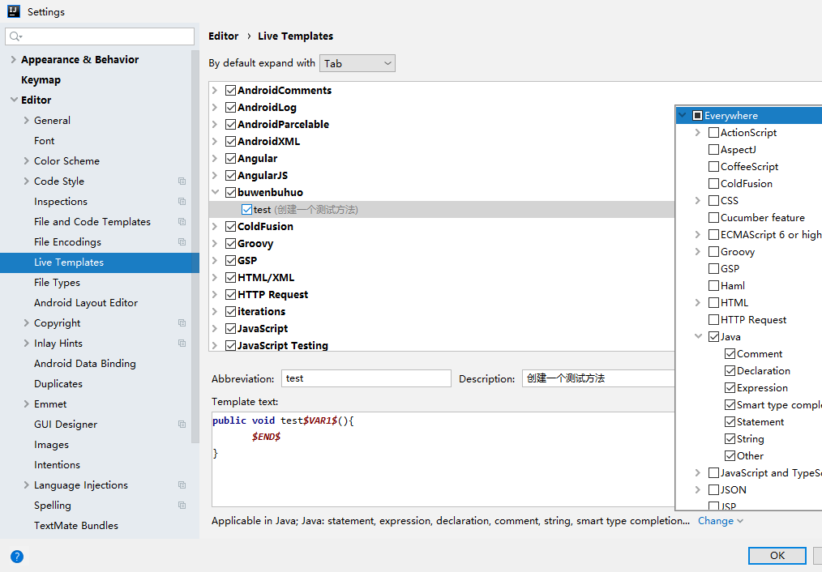
Task: Click the IntelliJ logo in title bar
Action: 14,11
